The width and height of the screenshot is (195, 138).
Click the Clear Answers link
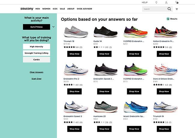pyautogui.click(x=36, y=72)
